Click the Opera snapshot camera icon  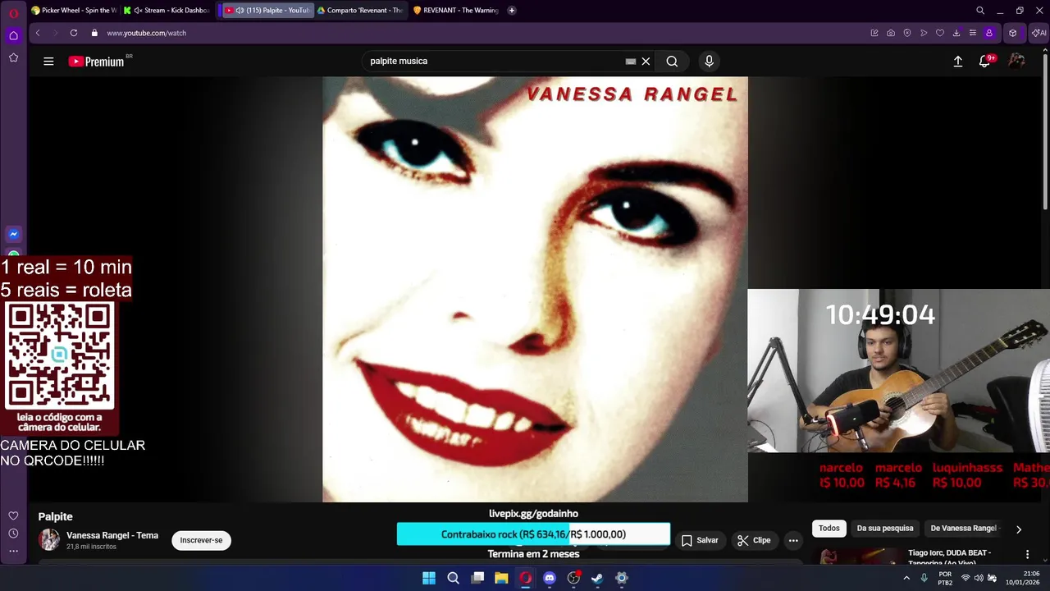[891, 33]
